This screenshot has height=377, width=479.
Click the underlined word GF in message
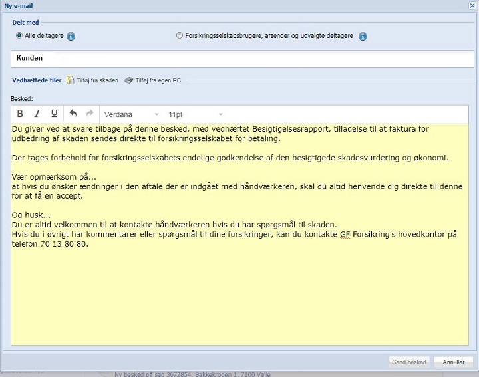click(345, 235)
